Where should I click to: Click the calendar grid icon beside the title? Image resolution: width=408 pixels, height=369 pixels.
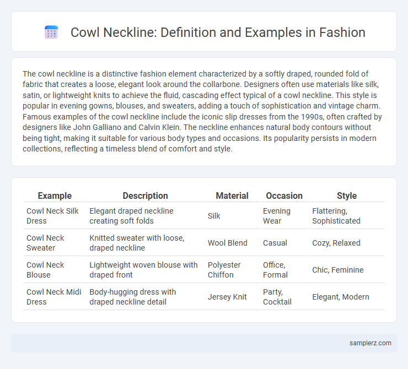51,32
